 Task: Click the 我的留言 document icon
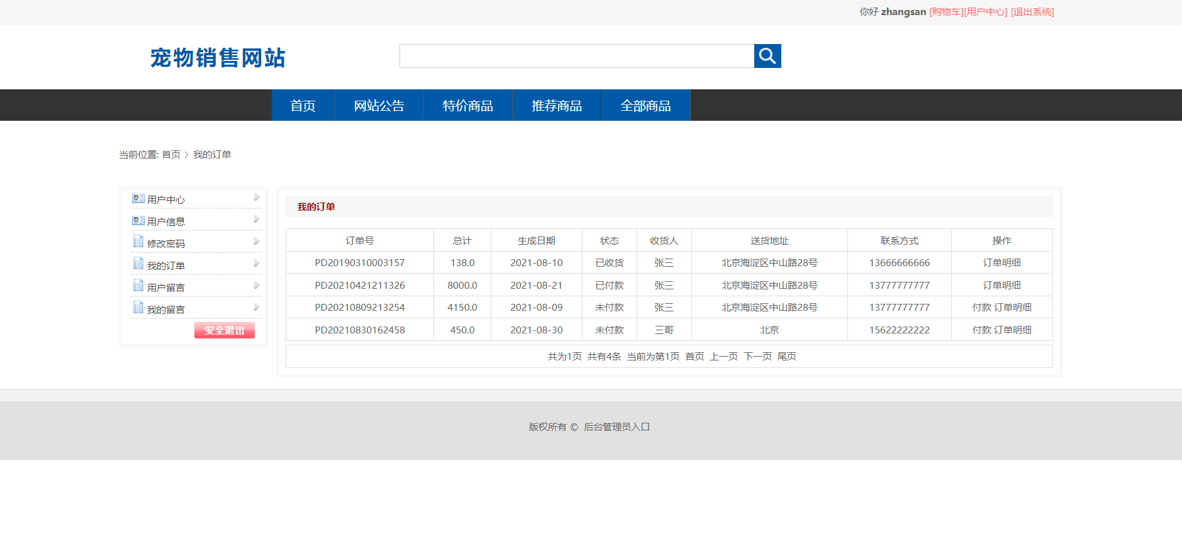click(138, 308)
